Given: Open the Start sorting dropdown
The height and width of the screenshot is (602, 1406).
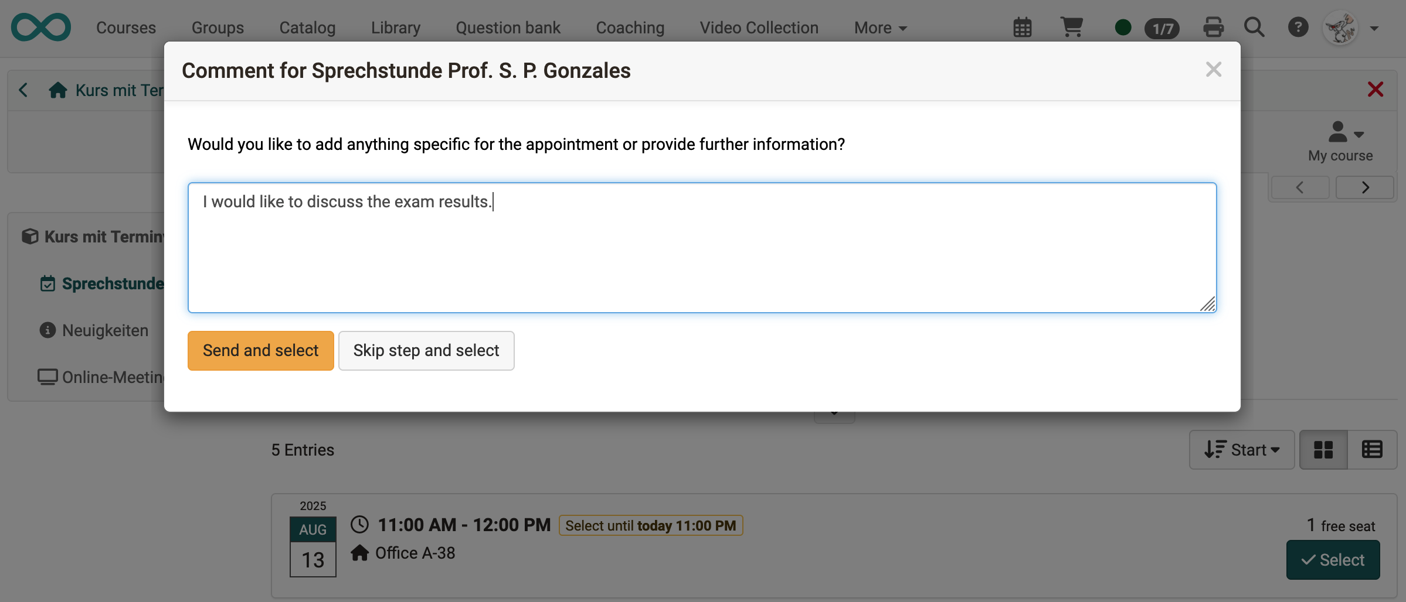Looking at the screenshot, I should click(1241, 449).
